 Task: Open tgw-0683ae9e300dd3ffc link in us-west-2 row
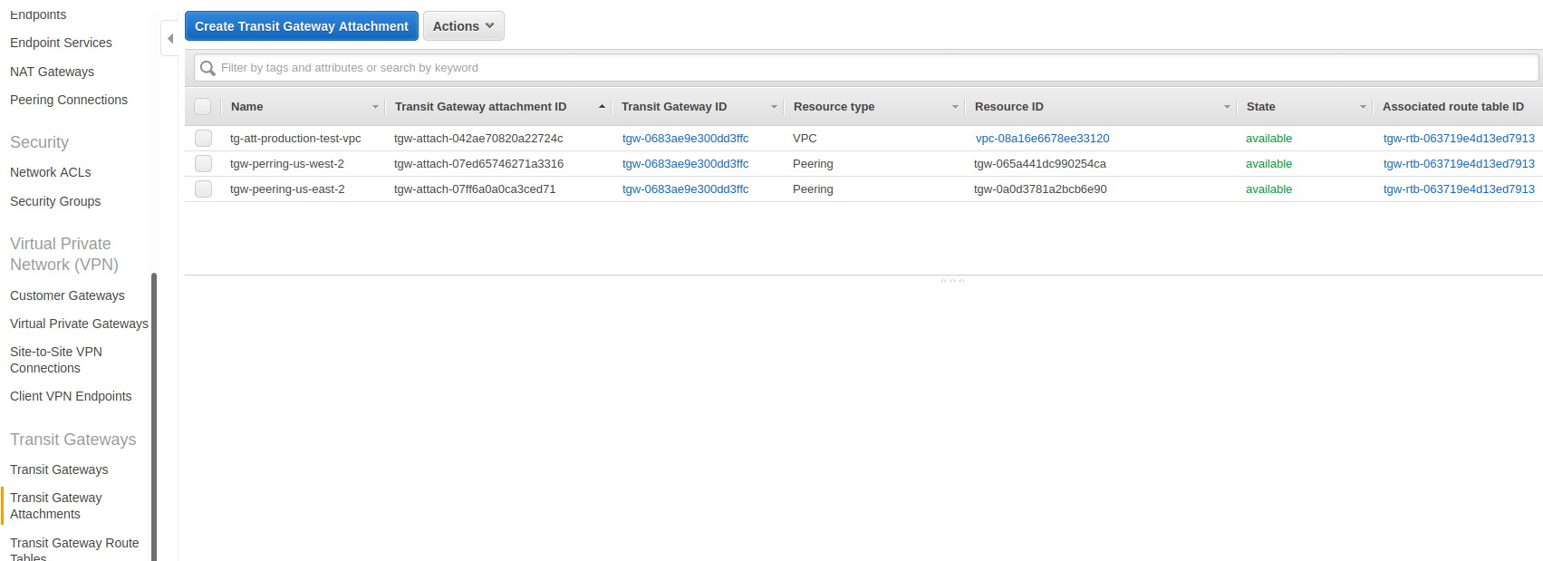click(685, 164)
